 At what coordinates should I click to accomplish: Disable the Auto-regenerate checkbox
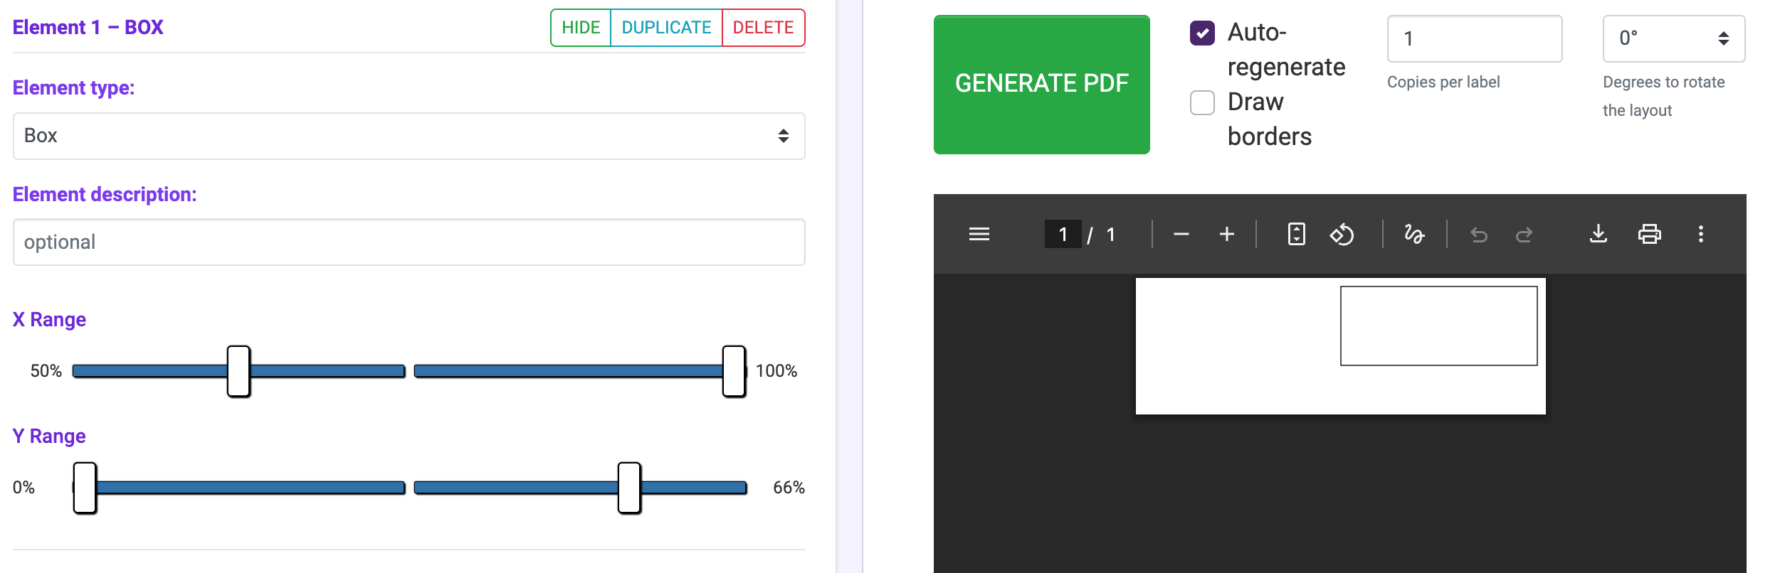(1203, 33)
